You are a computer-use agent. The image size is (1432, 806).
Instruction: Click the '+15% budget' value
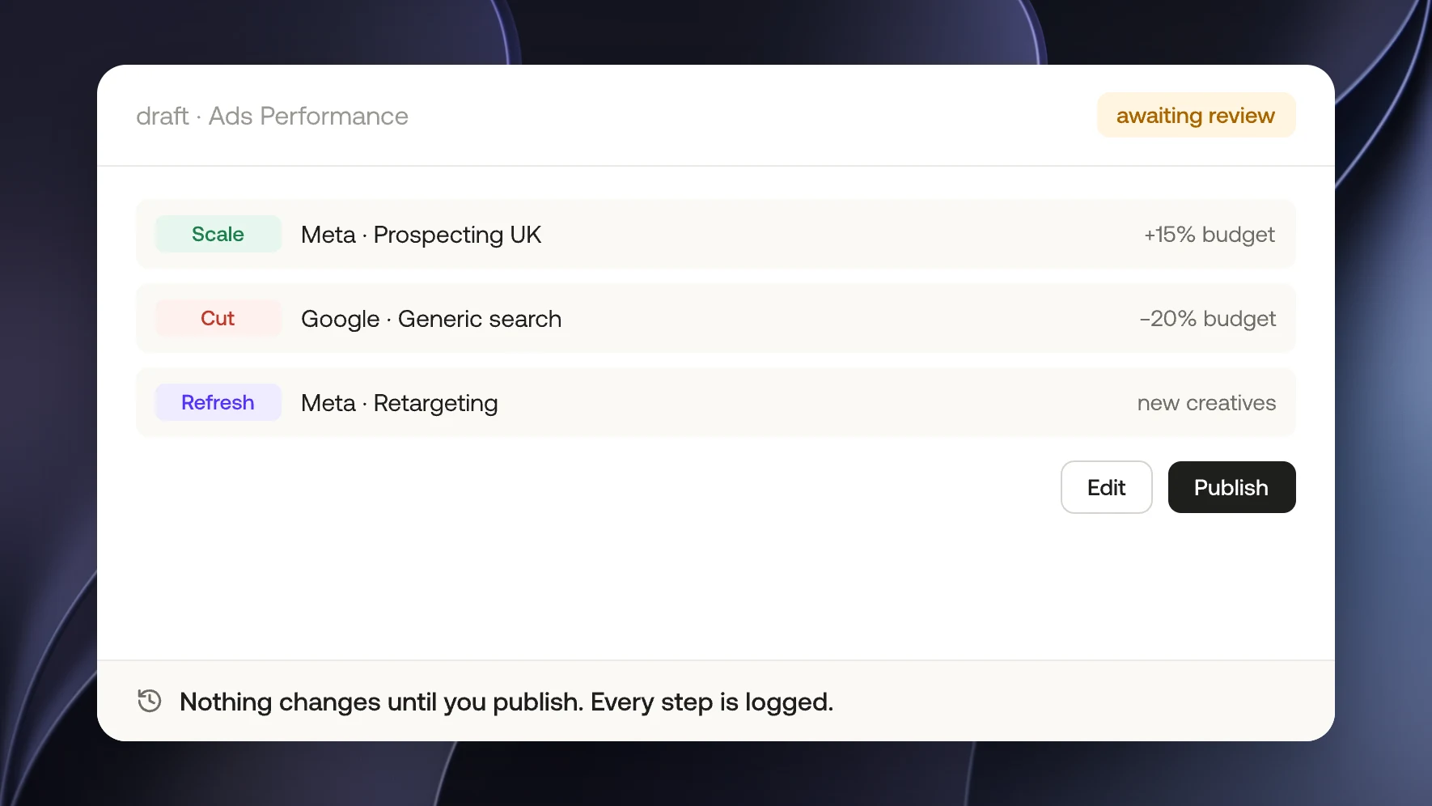[1210, 235]
